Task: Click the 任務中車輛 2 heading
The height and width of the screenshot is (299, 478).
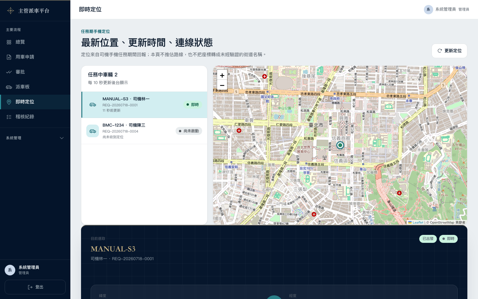Action: click(103, 75)
